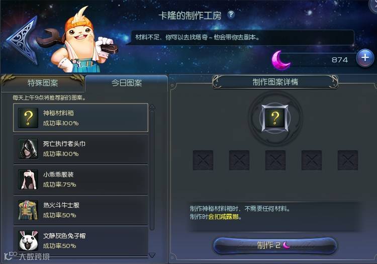Viewport: 377px width, 264px height.
Task: Select the 死亡执行者头巾 hood icon
Action: point(28,148)
